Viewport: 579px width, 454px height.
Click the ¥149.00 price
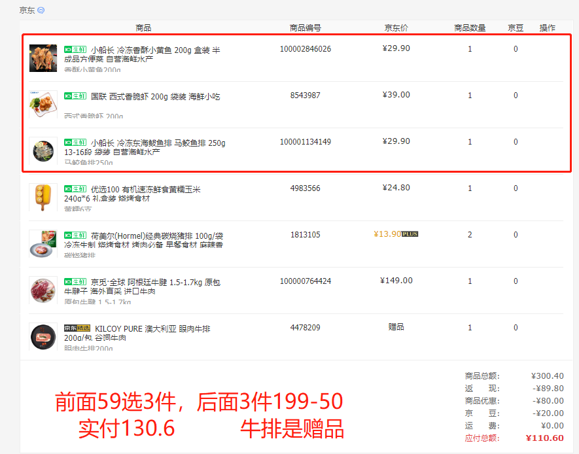[x=396, y=281]
